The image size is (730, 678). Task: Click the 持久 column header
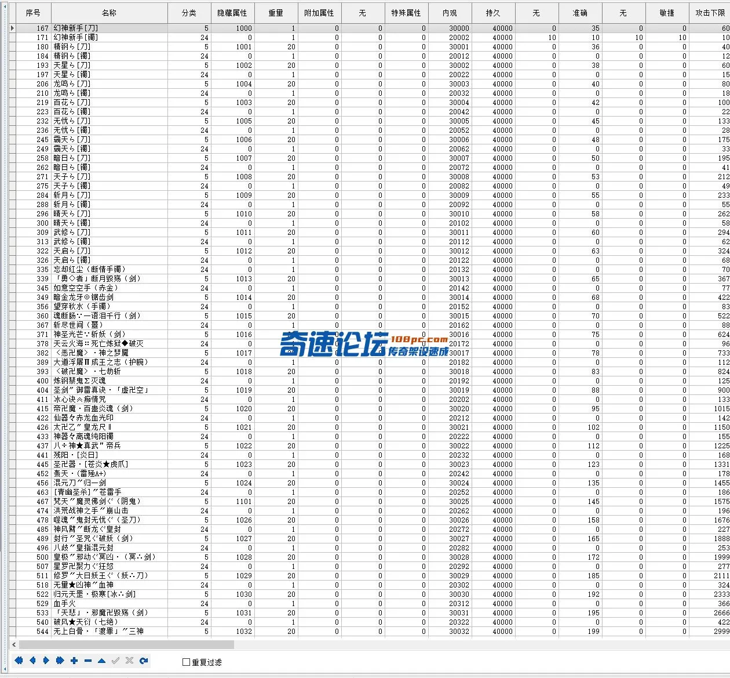pos(494,13)
